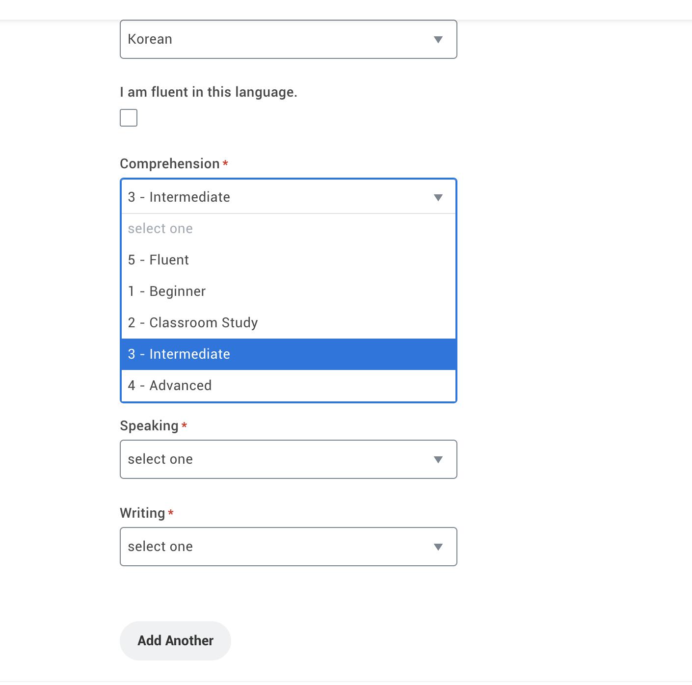Open the language selector showing Korean
The image size is (692, 685).
tap(275, 39)
